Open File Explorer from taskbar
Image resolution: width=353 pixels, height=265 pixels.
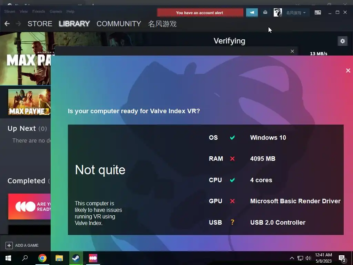(59, 258)
